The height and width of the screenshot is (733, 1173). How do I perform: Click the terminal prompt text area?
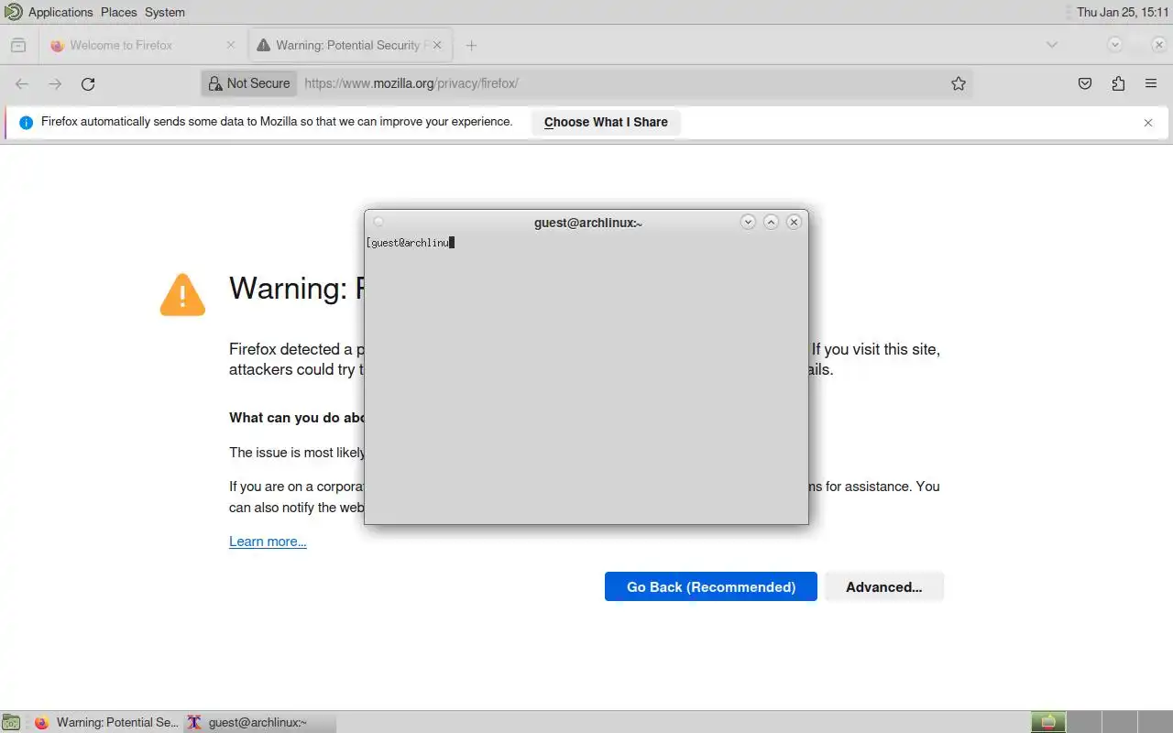586,378
